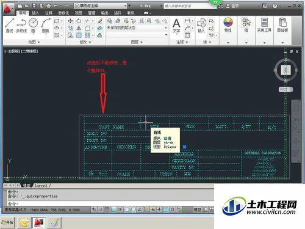Expand the 未保存的图层状态 layer state dropdown
Viewport: 305px width, 229px height.
click(x=137, y=27)
